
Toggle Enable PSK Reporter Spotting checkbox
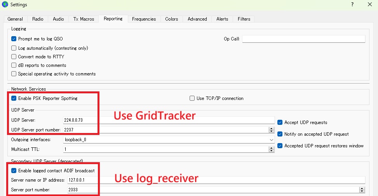[14, 98]
